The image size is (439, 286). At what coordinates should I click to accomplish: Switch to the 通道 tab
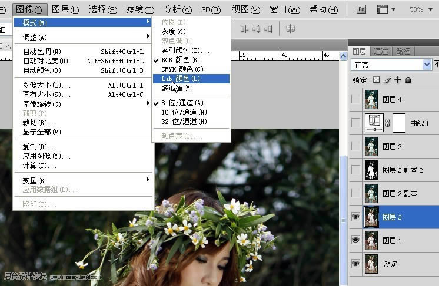coord(381,51)
